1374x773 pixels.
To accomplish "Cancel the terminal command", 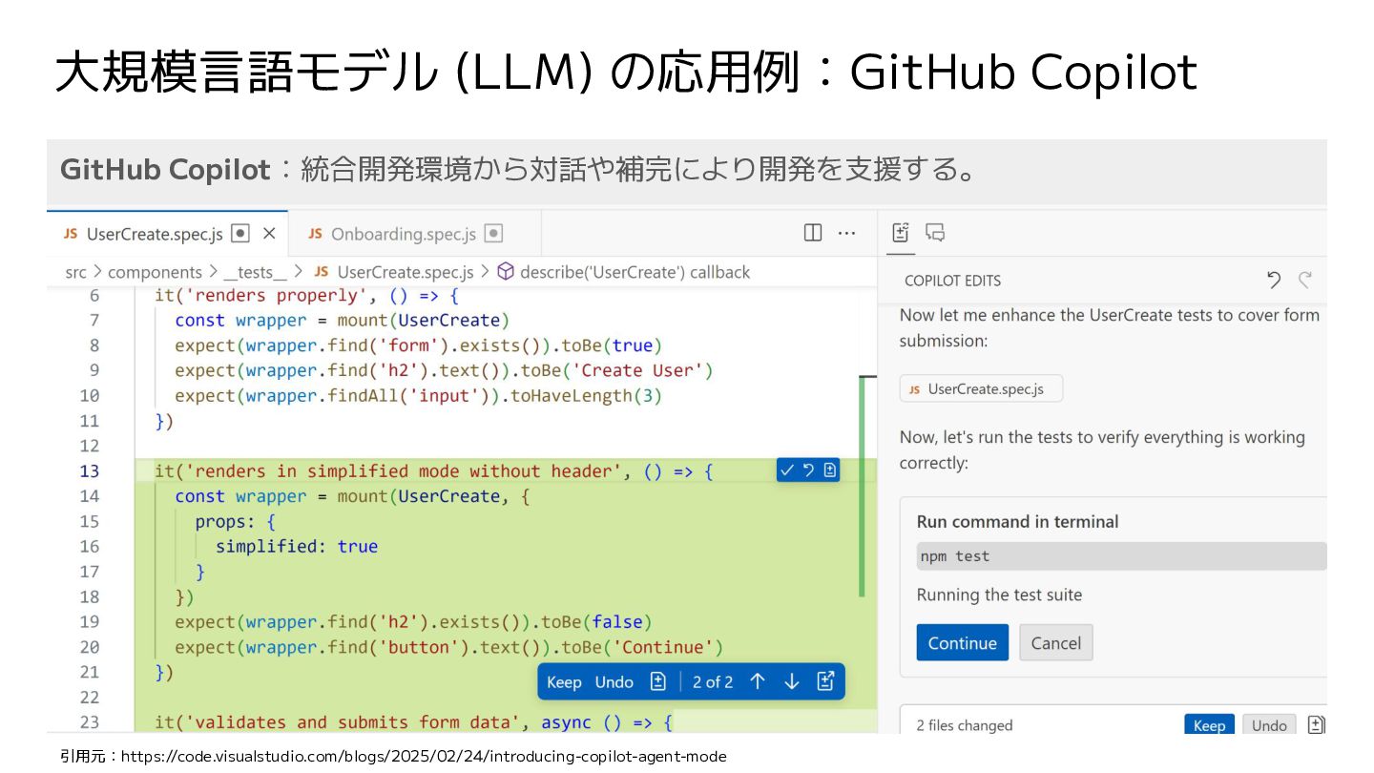I will pyautogui.click(x=1055, y=643).
